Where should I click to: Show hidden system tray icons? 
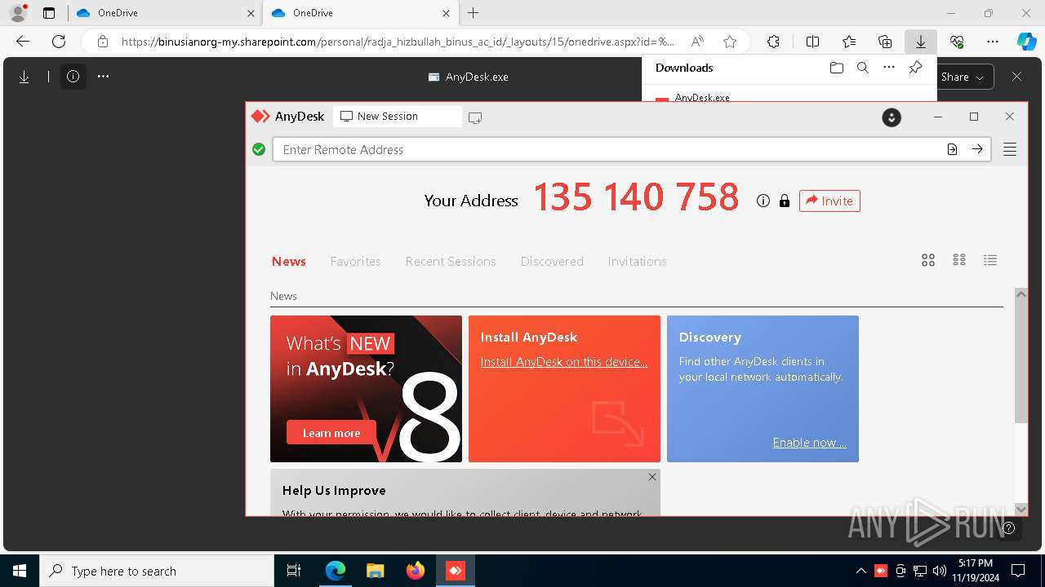pos(860,571)
